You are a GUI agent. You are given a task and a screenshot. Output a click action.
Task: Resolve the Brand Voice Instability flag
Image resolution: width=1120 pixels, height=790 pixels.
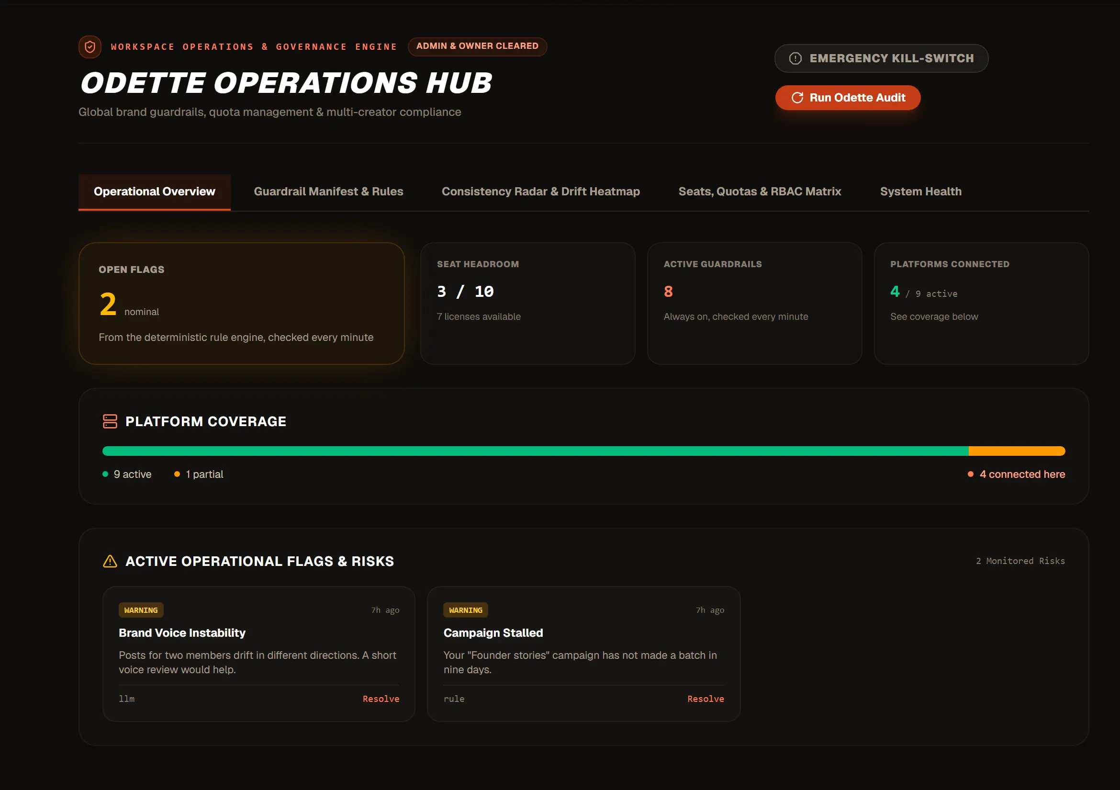coord(381,699)
